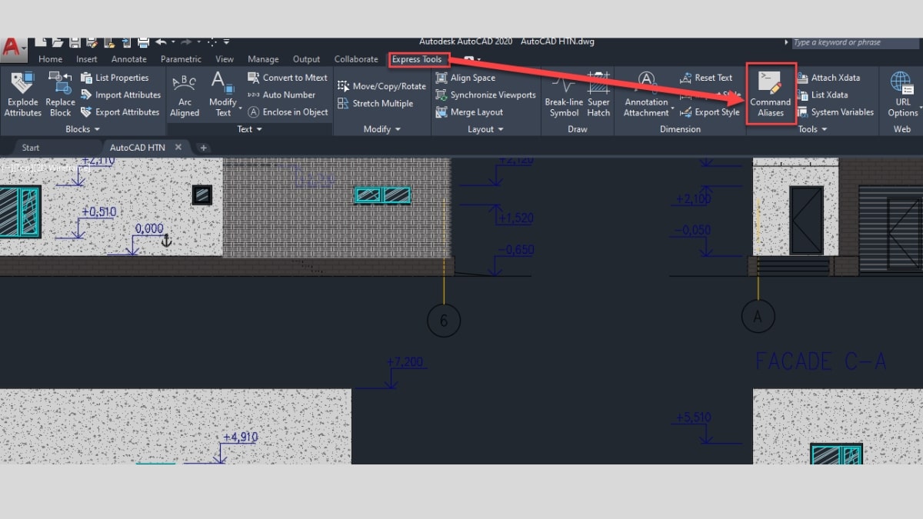Viewport: 923px width, 519px height.
Task: Select the Stretch Multiple tool
Action: click(375, 103)
